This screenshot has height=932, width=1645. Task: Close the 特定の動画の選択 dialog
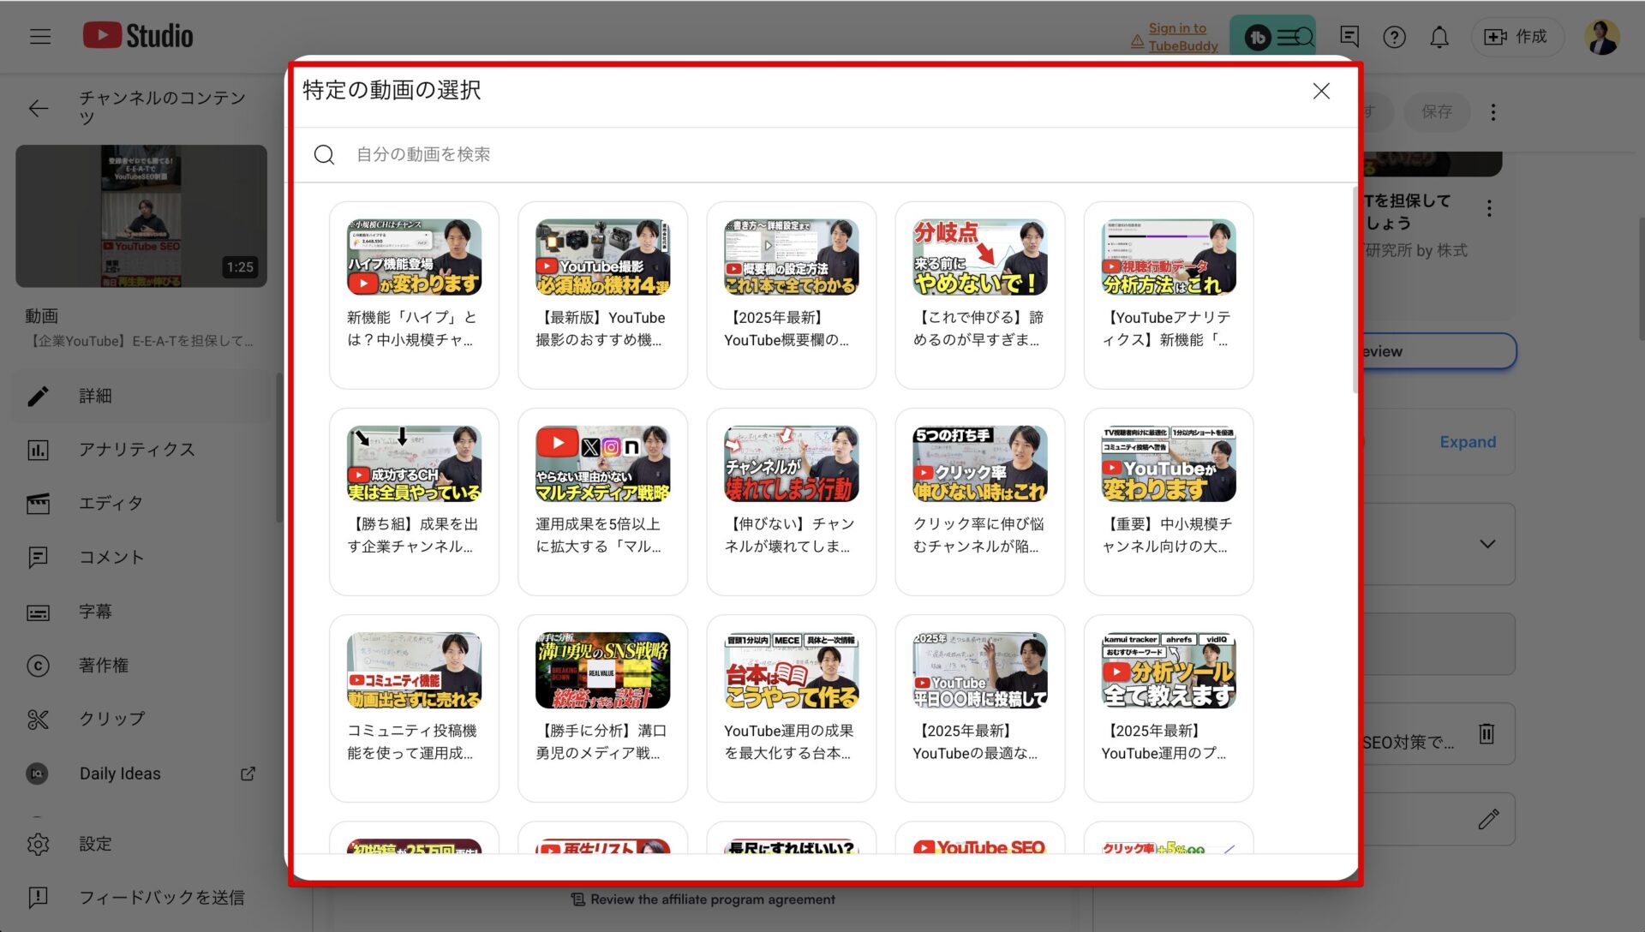[x=1320, y=91]
